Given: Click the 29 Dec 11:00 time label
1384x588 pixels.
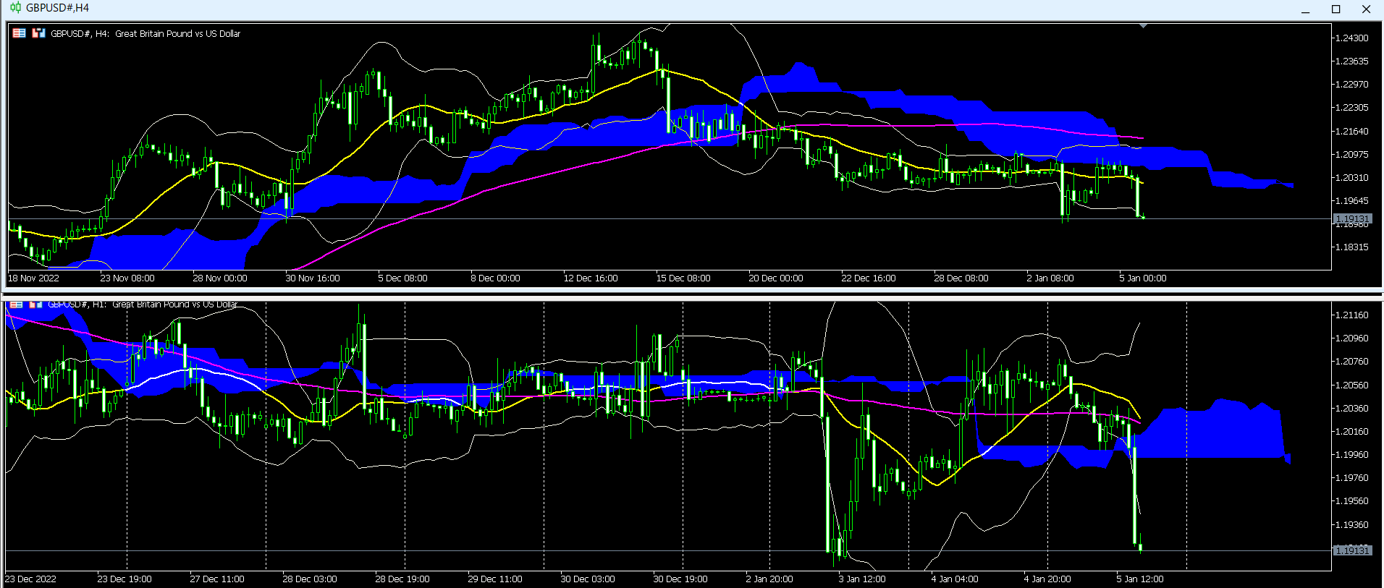Looking at the screenshot, I should pyautogui.click(x=495, y=579).
